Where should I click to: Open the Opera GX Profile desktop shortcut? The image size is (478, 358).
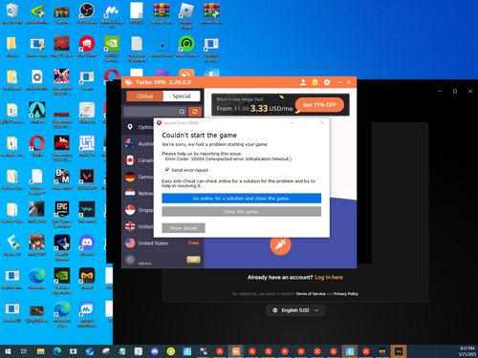point(37,146)
